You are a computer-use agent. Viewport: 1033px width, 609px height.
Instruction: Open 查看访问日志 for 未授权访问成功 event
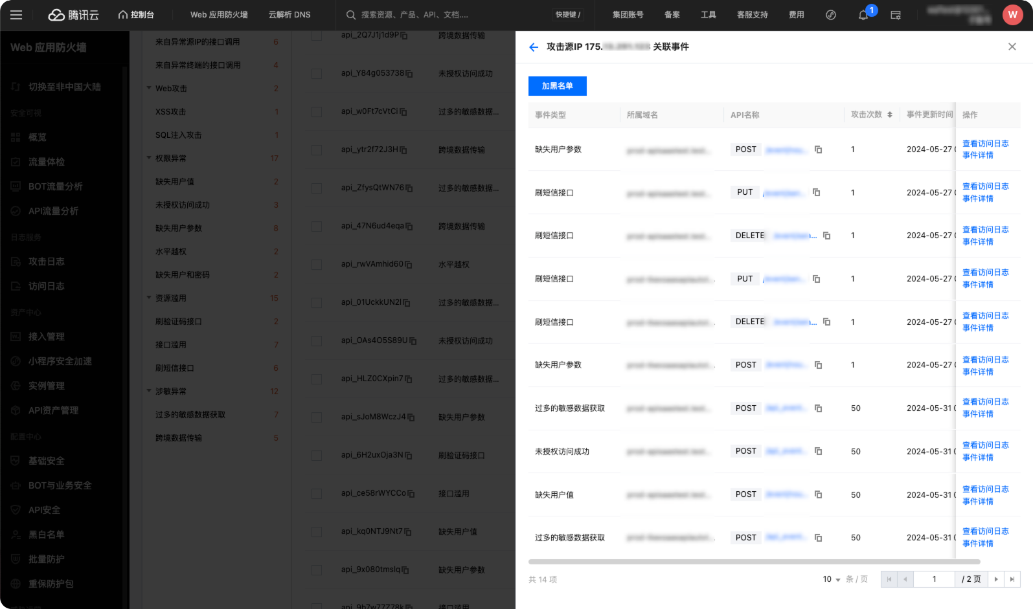pyautogui.click(x=986, y=445)
